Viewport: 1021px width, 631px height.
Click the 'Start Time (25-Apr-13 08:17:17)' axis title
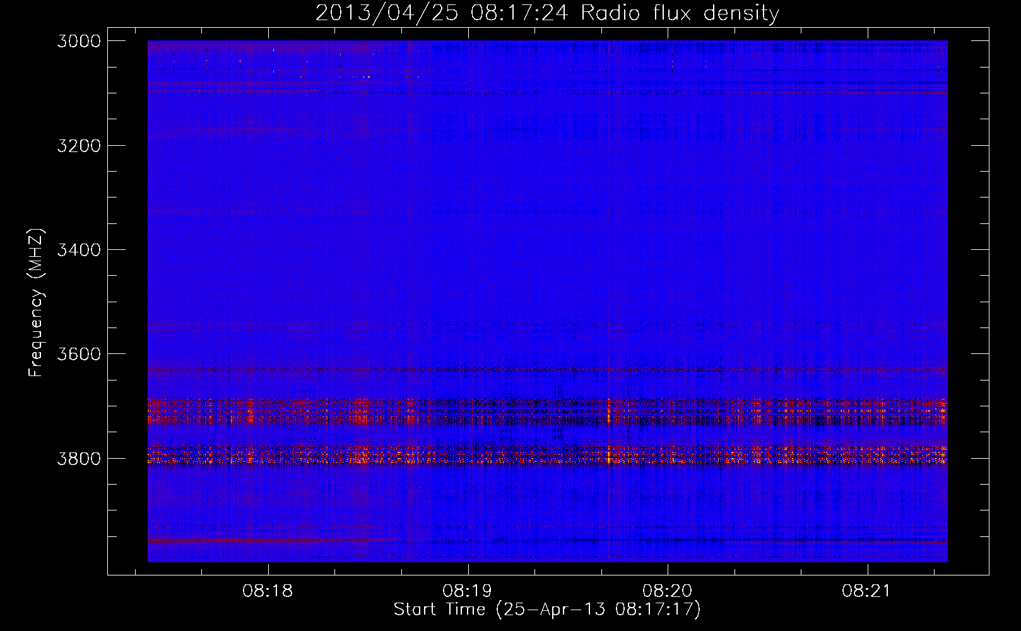pyautogui.click(x=547, y=610)
